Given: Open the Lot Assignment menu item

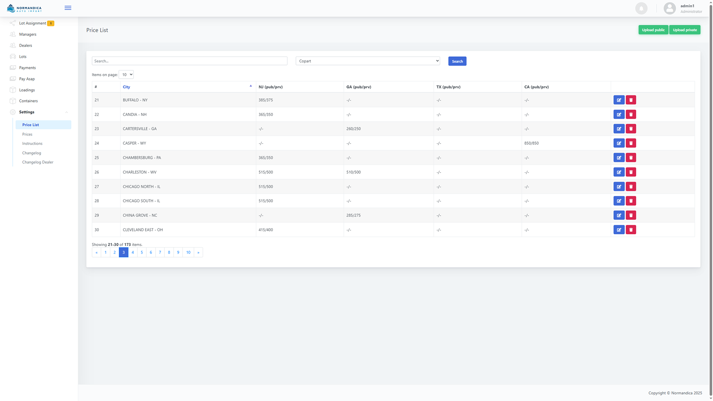Looking at the screenshot, I should point(33,23).
